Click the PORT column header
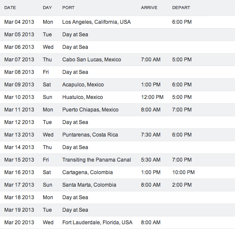The width and height of the screenshot is (235, 229). 68,8
